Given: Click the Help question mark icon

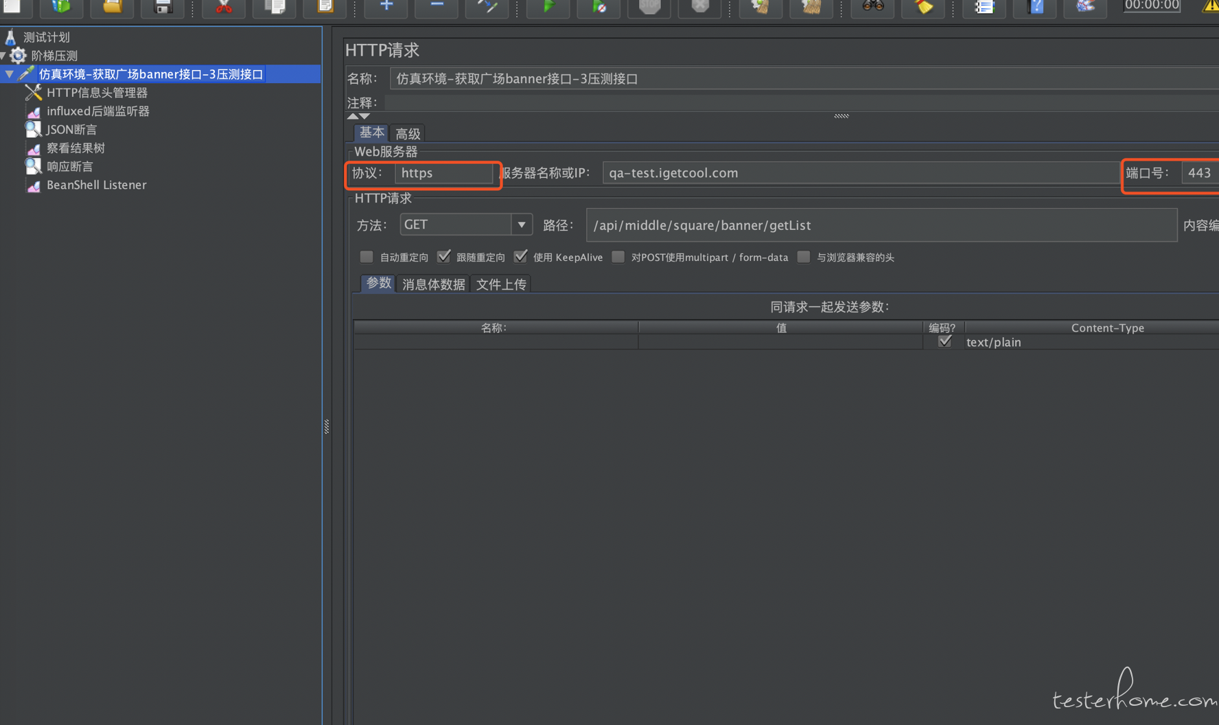Looking at the screenshot, I should pyautogui.click(x=1035, y=6).
